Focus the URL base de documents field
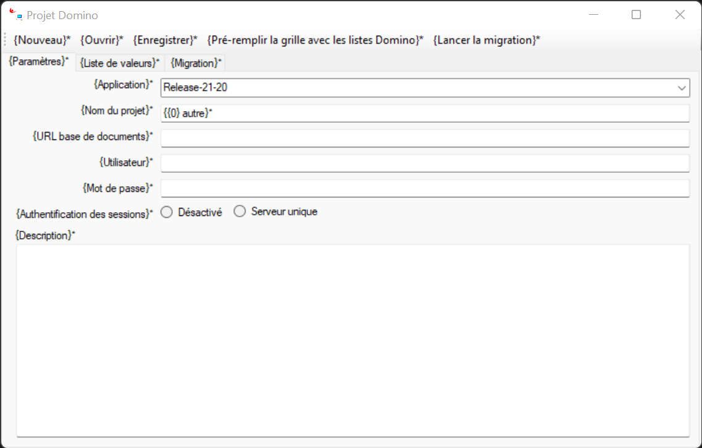 pos(425,138)
